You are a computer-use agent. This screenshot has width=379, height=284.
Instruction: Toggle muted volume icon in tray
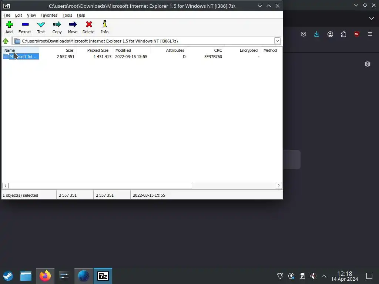pos(313,276)
